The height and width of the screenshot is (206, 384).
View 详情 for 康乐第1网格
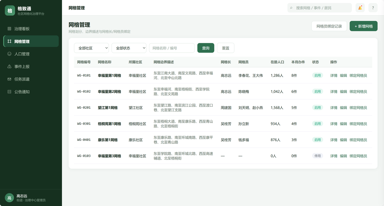[334, 140]
